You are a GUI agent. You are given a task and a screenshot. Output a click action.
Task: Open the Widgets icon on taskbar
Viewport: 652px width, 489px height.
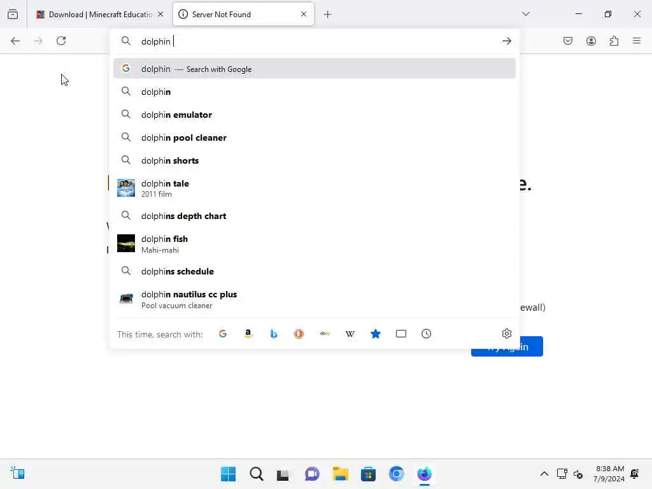coord(18,473)
